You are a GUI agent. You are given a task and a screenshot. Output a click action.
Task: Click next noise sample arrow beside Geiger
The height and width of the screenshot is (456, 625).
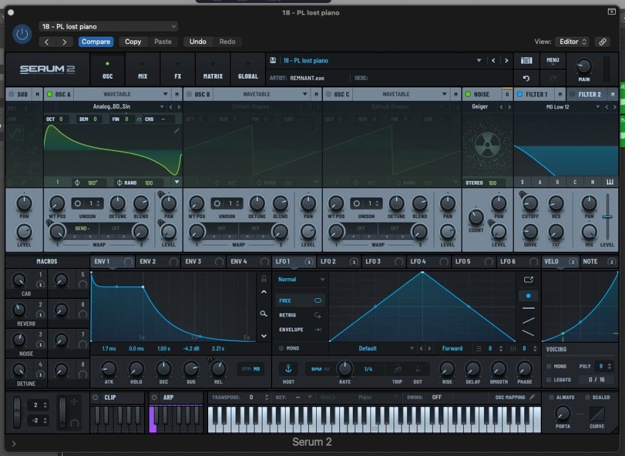[x=509, y=106]
